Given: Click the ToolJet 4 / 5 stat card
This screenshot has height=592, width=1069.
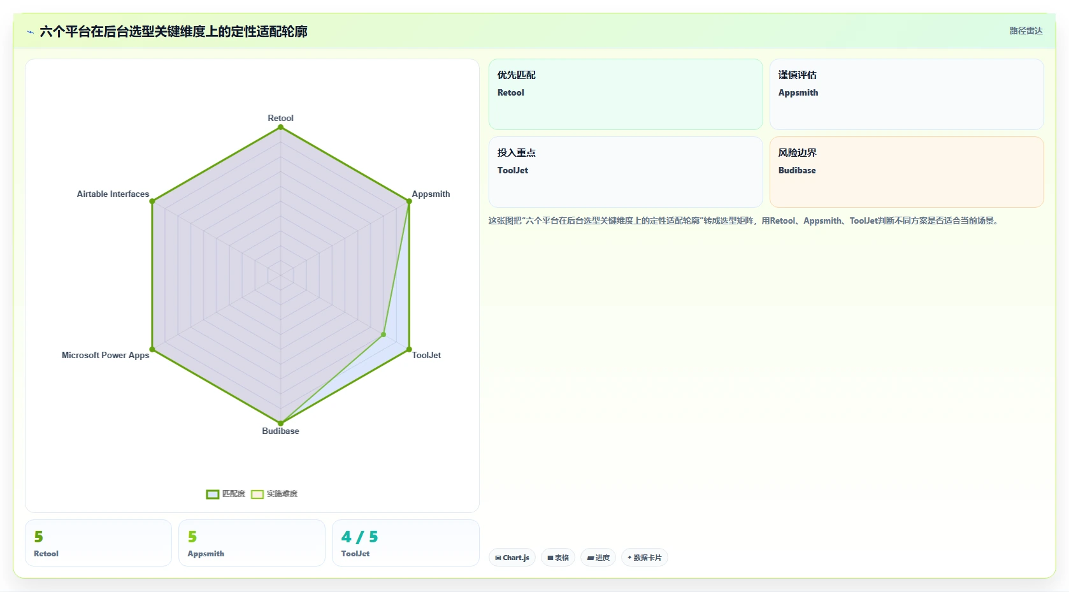Looking at the screenshot, I should [x=405, y=543].
